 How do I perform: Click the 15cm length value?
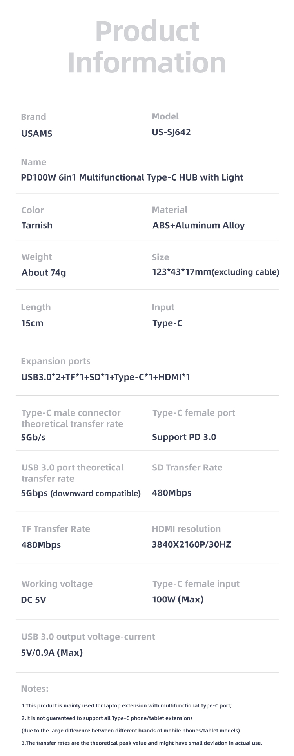point(32,323)
